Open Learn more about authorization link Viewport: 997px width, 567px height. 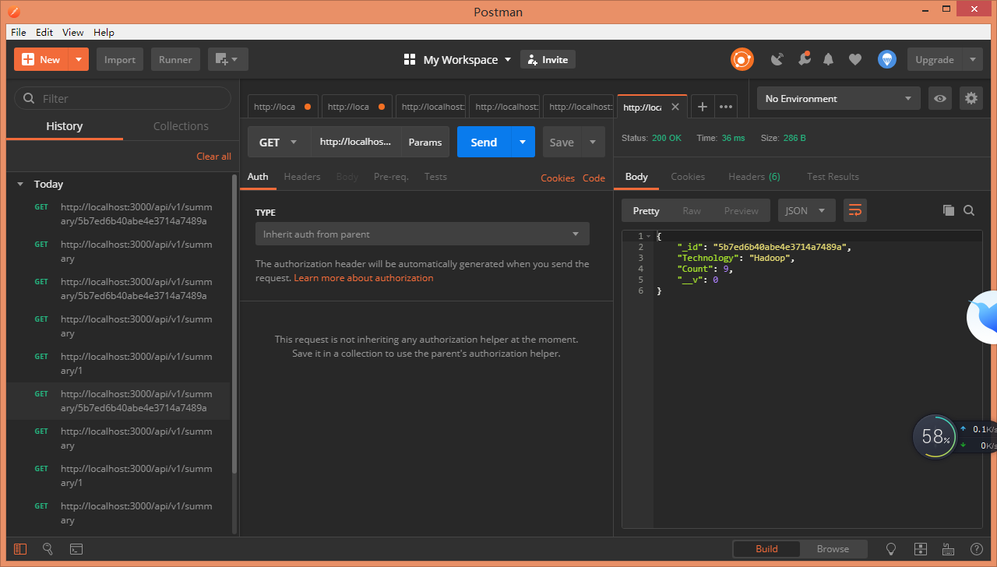click(x=364, y=278)
